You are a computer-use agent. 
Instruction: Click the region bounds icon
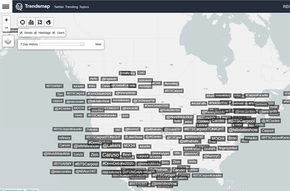click(x=40, y=22)
